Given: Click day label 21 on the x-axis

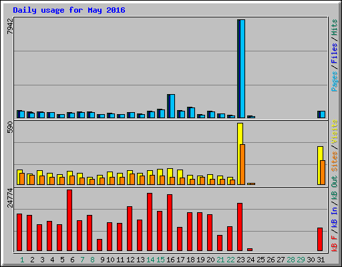Looking at the screenshot, I should [x=220, y=260].
